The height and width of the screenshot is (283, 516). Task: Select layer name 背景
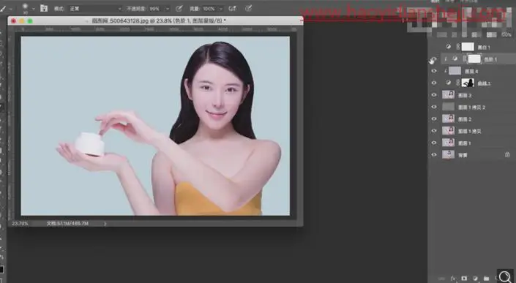(463, 155)
